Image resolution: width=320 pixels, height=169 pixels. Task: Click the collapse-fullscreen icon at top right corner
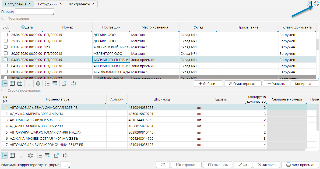click(x=317, y=3)
